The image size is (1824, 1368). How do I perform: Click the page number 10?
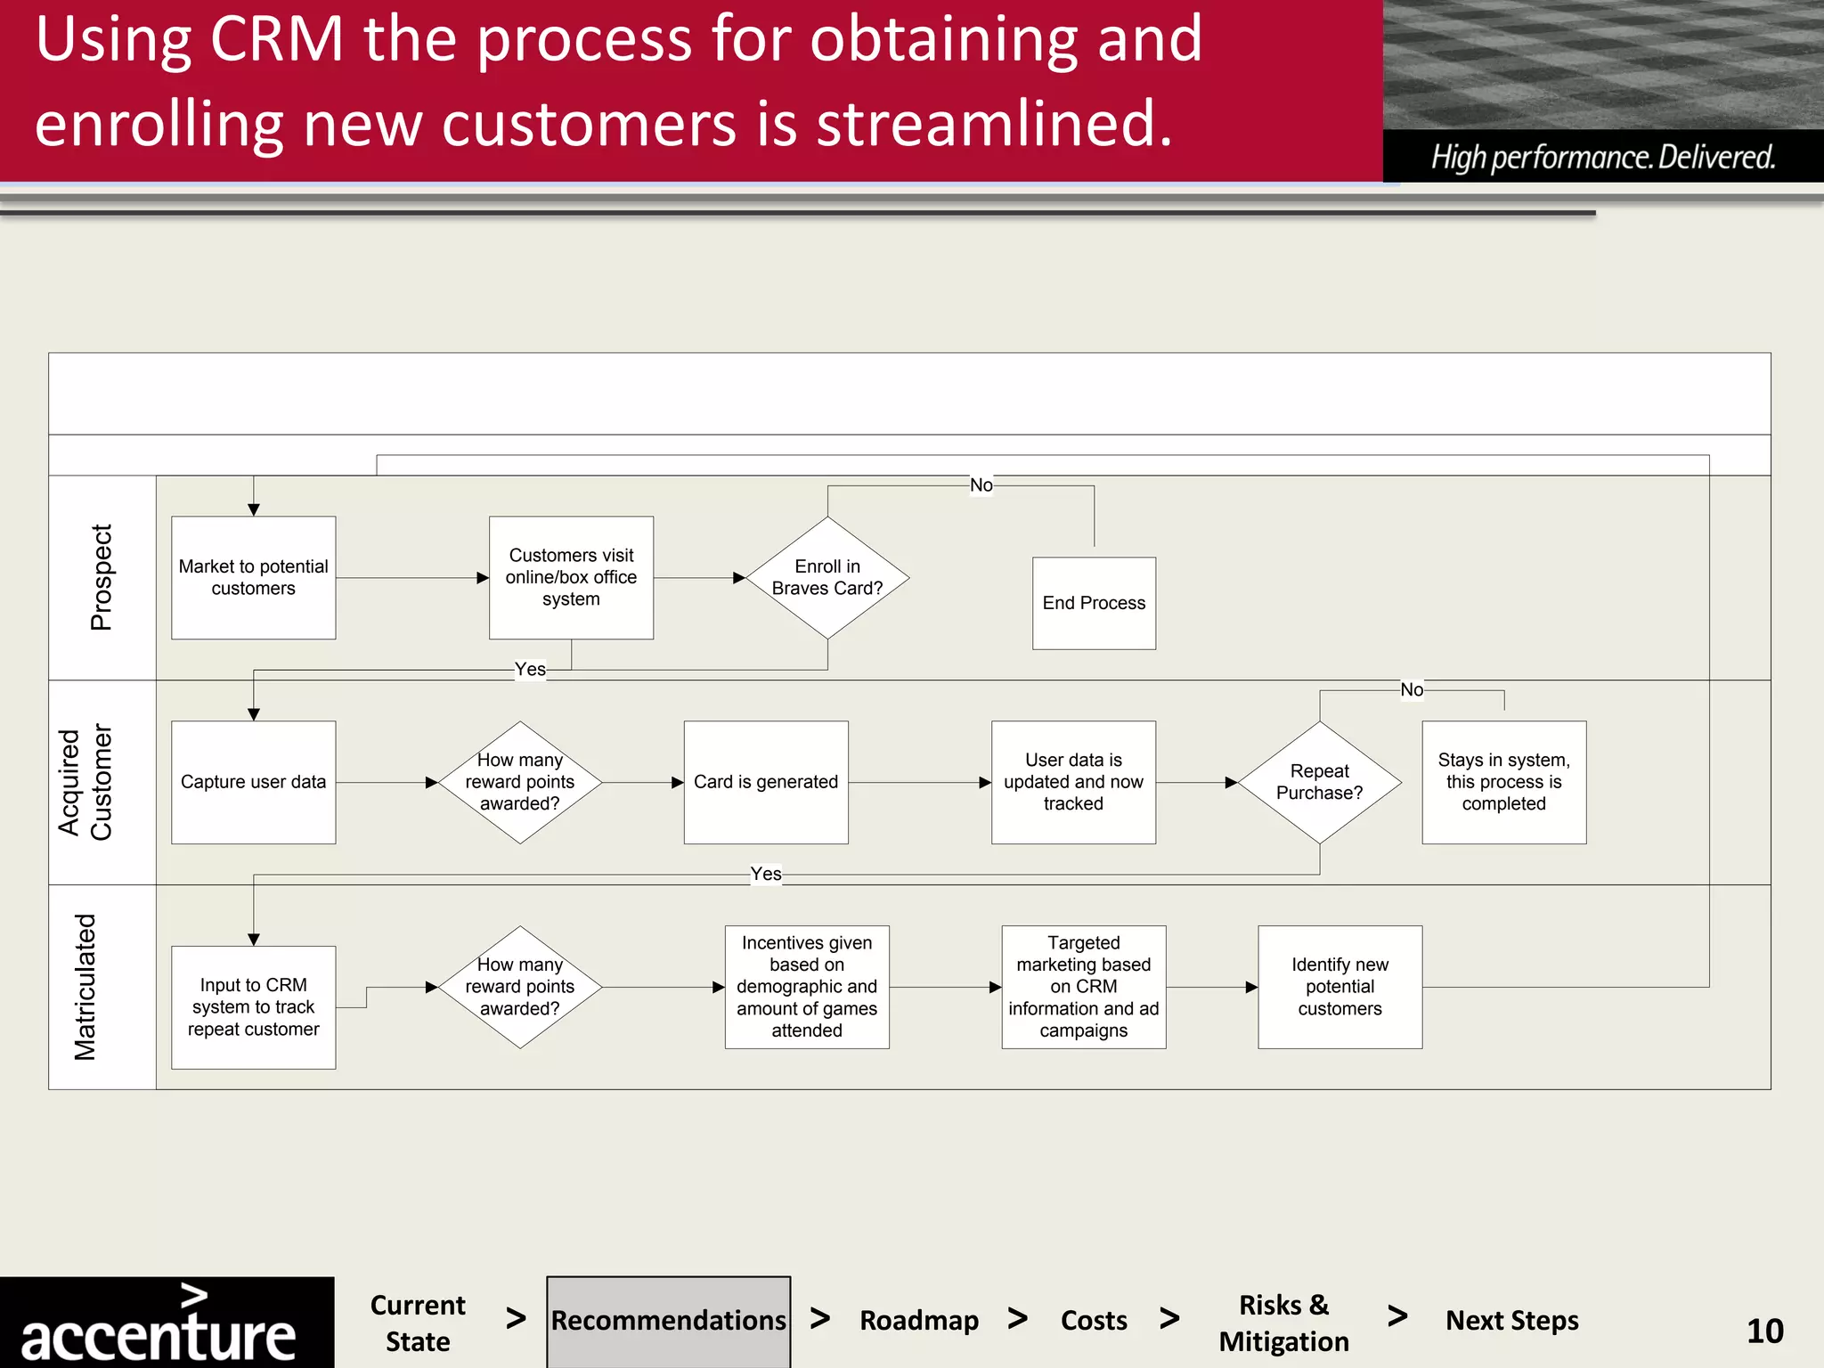pyautogui.click(x=1764, y=1331)
